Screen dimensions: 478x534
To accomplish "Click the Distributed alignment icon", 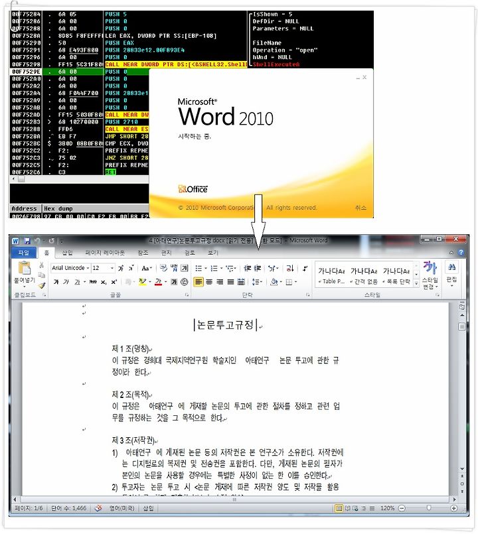I will [241, 282].
